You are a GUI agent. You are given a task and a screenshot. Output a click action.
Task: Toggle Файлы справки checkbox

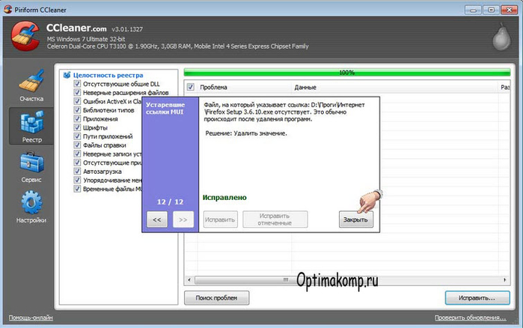pos(77,145)
